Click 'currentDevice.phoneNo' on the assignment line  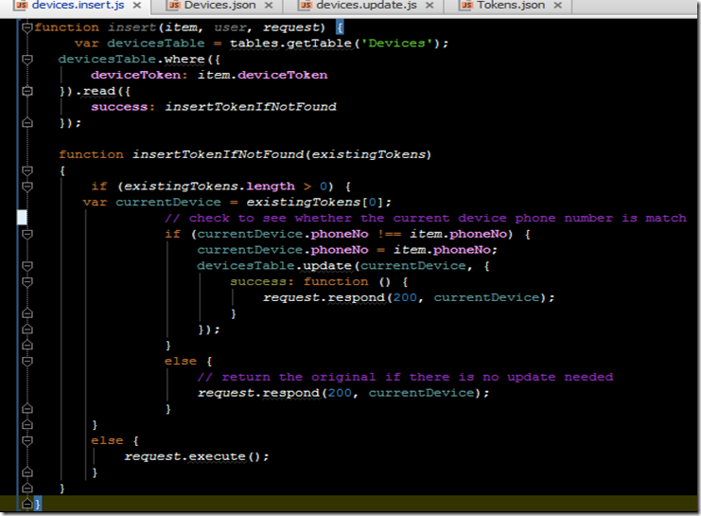[283, 250]
